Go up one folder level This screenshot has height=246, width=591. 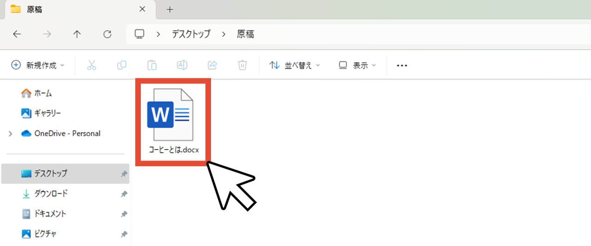pos(77,34)
